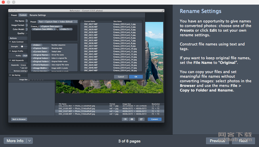Click the Keywords field containing Greece
The image size is (259, 147).
coord(24,65)
